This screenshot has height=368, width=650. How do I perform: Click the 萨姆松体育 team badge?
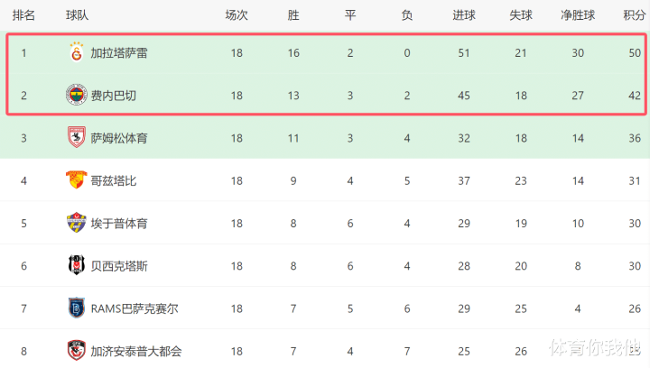(x=76, y=137)
